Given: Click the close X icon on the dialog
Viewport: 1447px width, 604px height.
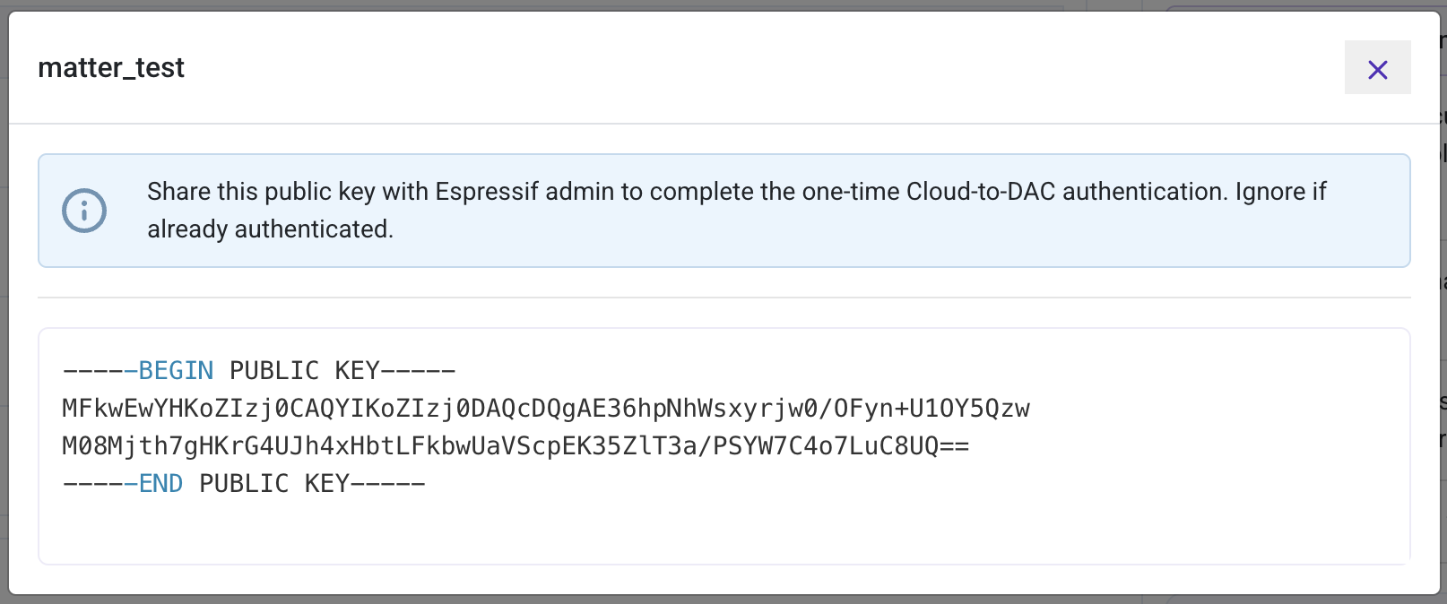Looking at the screenshot, I should tap(1378, 67).
